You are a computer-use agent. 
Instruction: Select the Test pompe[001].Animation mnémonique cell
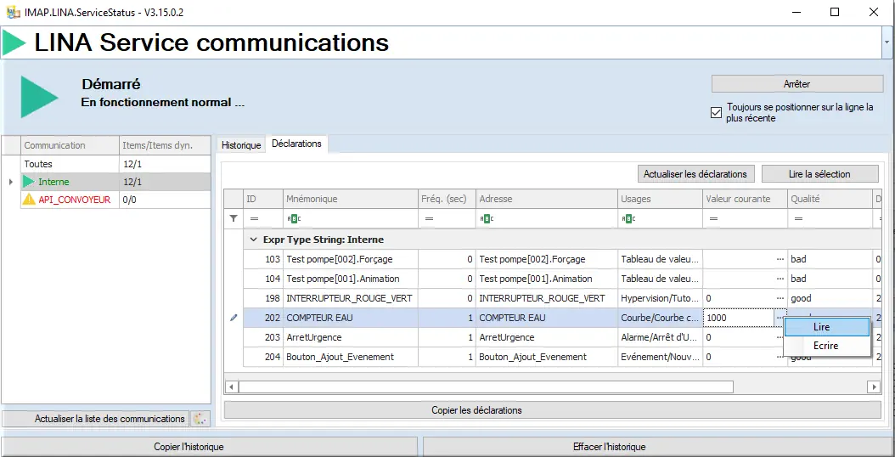351,279
